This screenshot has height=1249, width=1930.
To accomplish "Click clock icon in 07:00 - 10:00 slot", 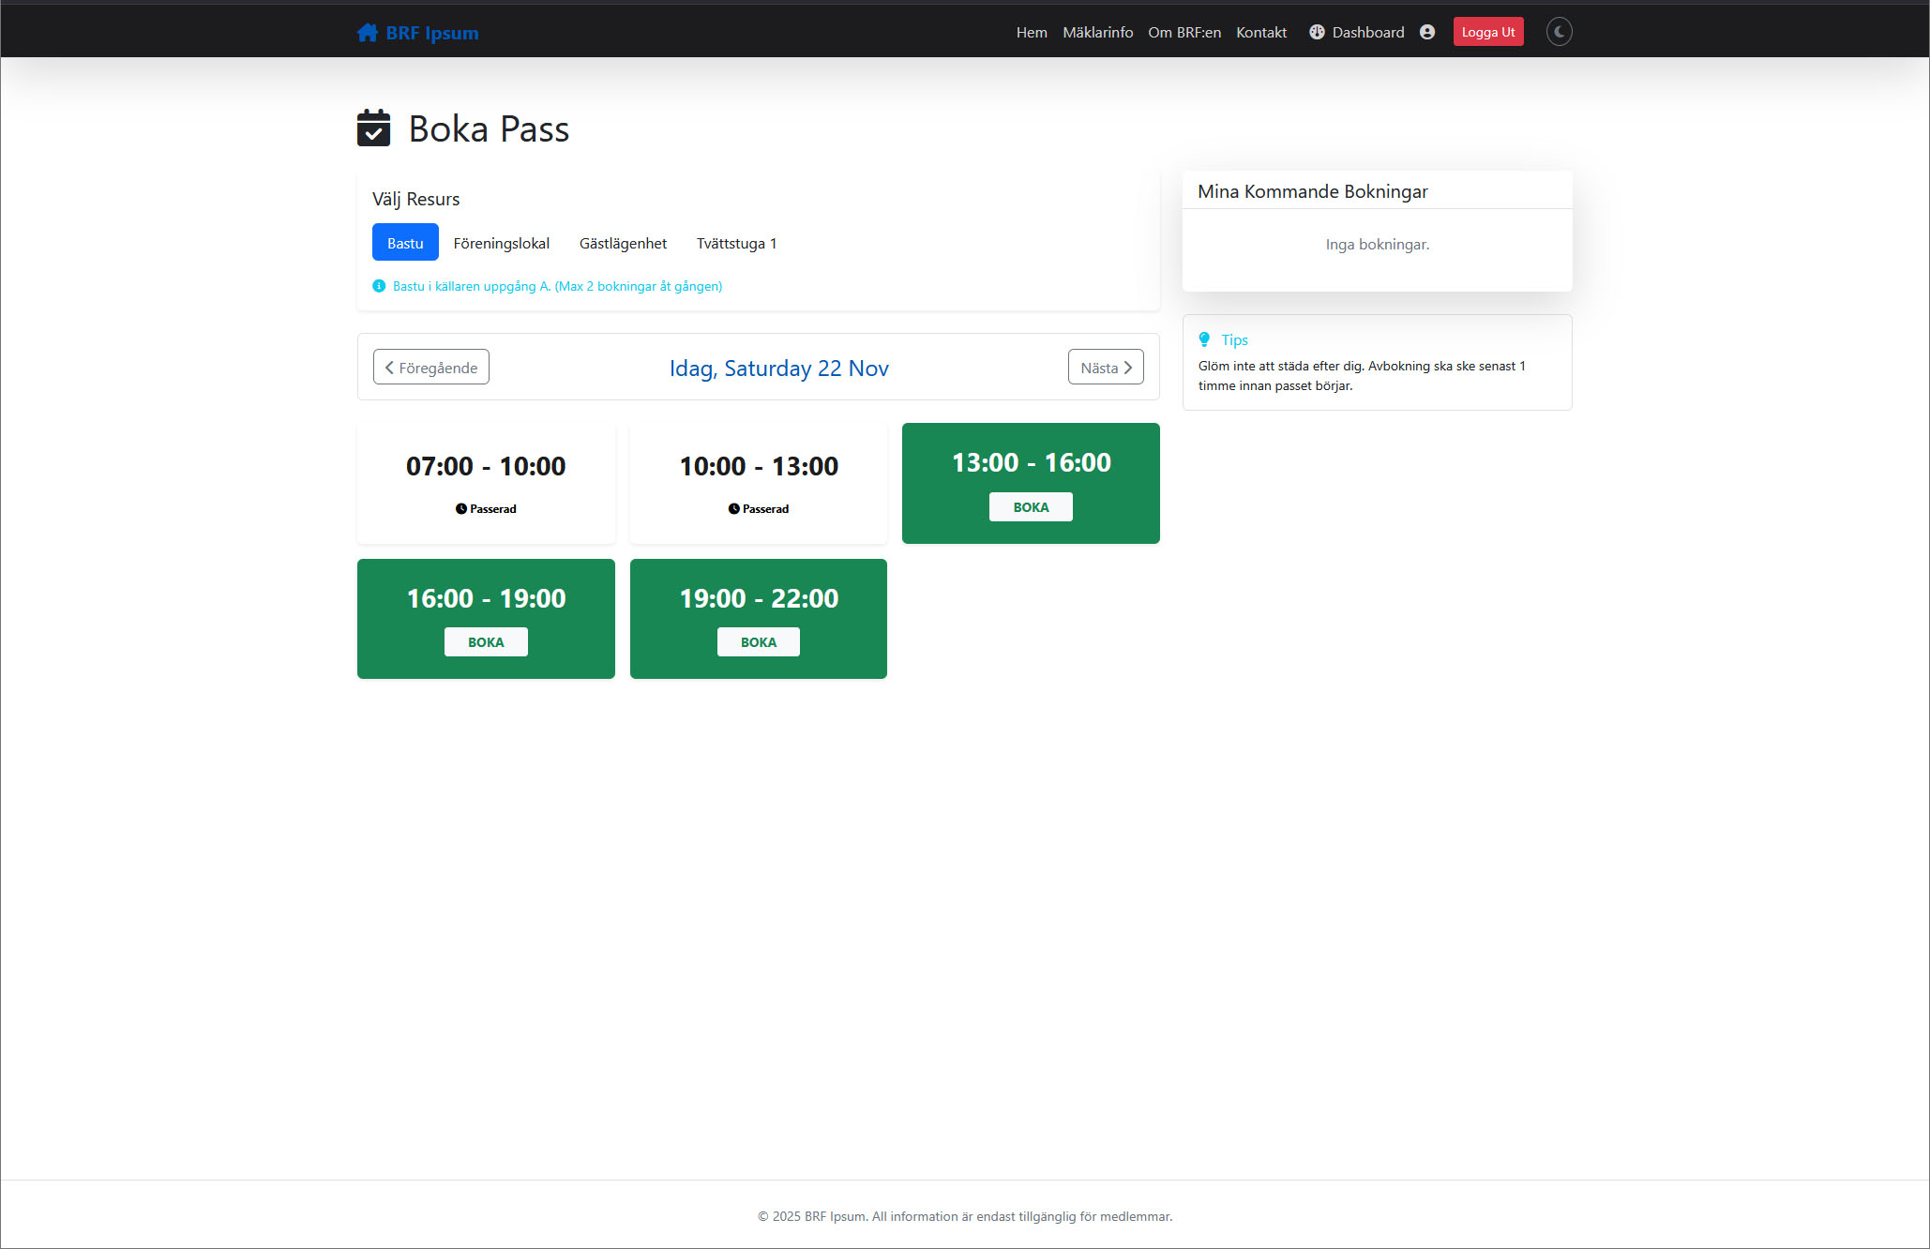I will (x=460, y=509).
